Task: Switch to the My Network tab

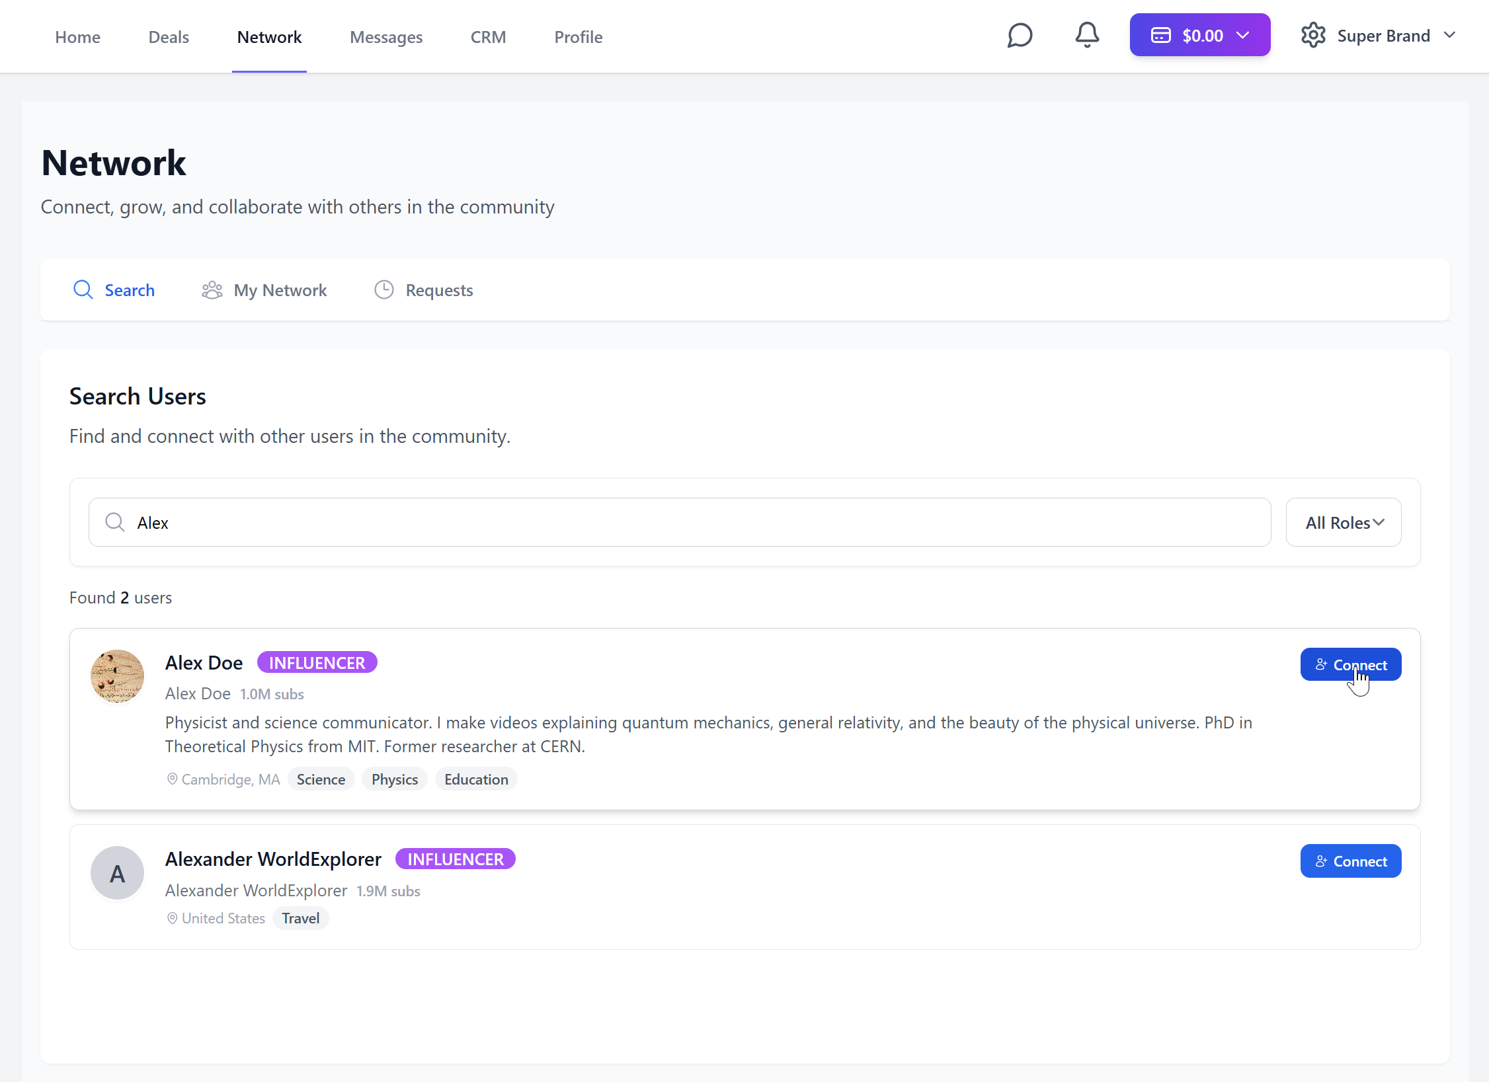Action: [264, 290]
